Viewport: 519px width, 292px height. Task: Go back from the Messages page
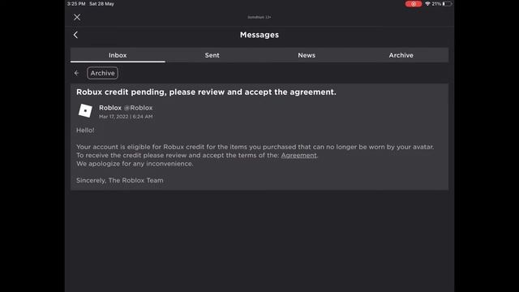(x=75, y=35)
